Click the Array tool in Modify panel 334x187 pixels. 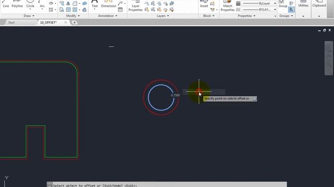pyautogui.click(x=75, y=10)
